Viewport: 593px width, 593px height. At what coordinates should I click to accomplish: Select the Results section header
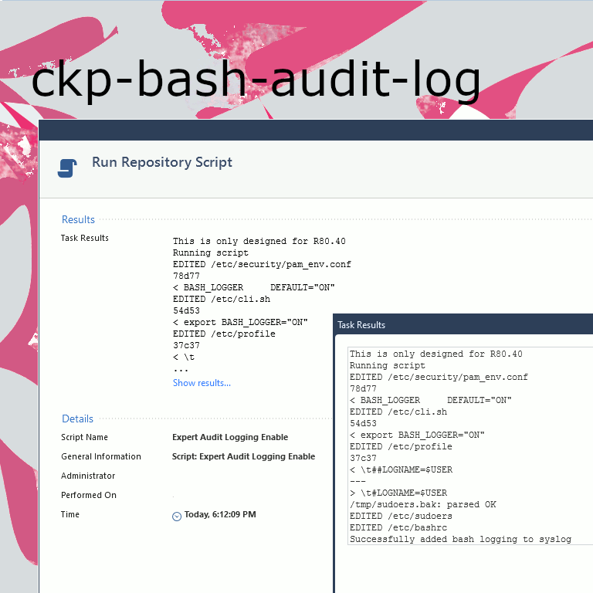(x=78, y=220)
